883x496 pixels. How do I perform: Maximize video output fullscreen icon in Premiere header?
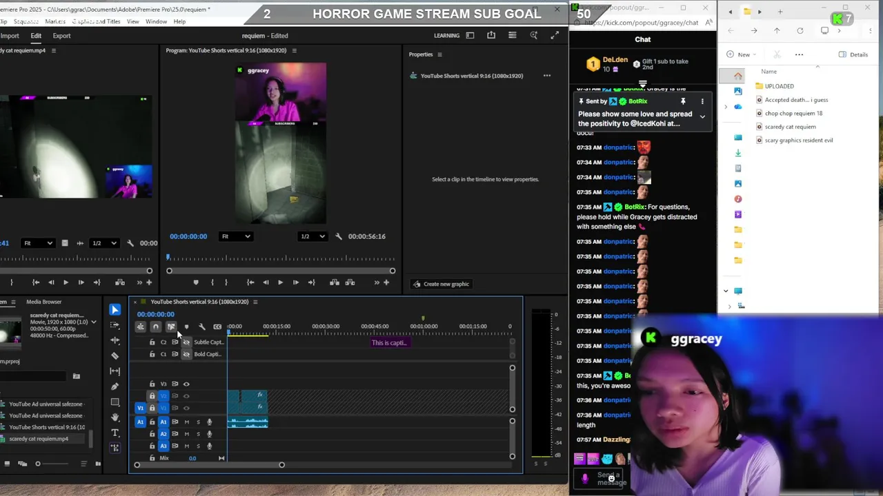coord(555,35)
